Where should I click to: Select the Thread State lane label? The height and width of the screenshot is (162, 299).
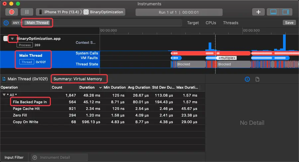click(x=87, y=64)
